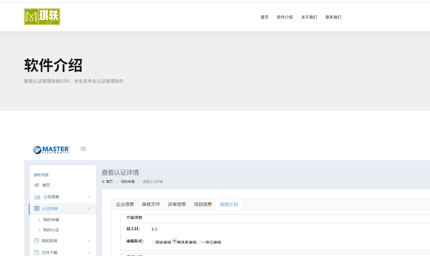The height and width of the screenshot is (256, 430).
Task: Click the 审核形式 label
Action: [x=135, y=241]
